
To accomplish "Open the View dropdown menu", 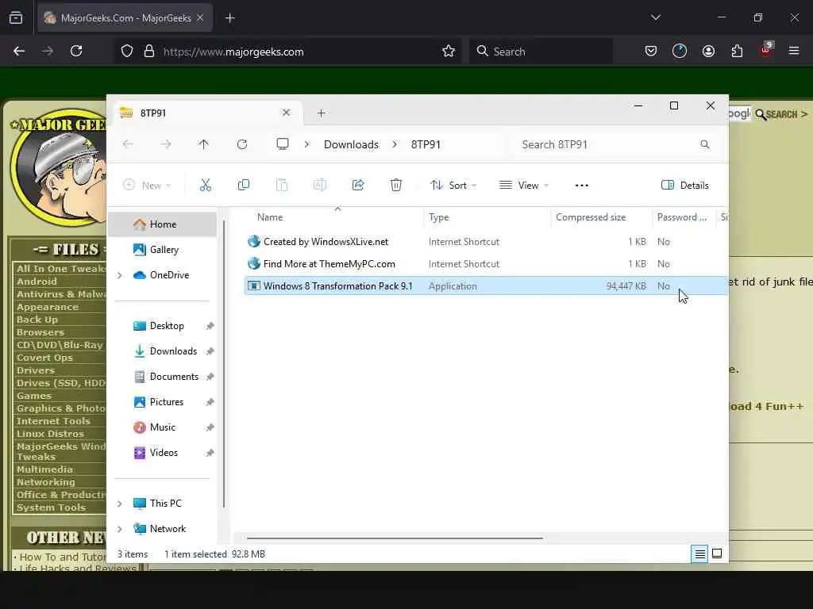I will [524, 186].
